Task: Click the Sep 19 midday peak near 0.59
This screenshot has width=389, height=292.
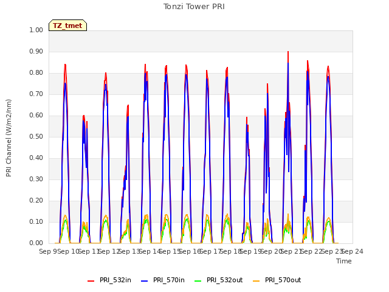Action: pos(247,117)
